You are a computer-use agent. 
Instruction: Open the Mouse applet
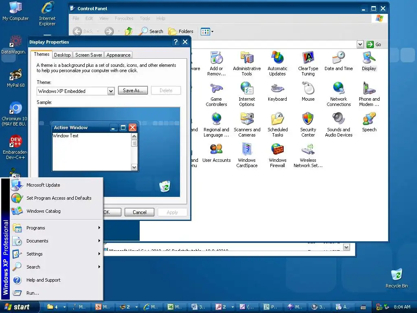[x=308, y=92]
